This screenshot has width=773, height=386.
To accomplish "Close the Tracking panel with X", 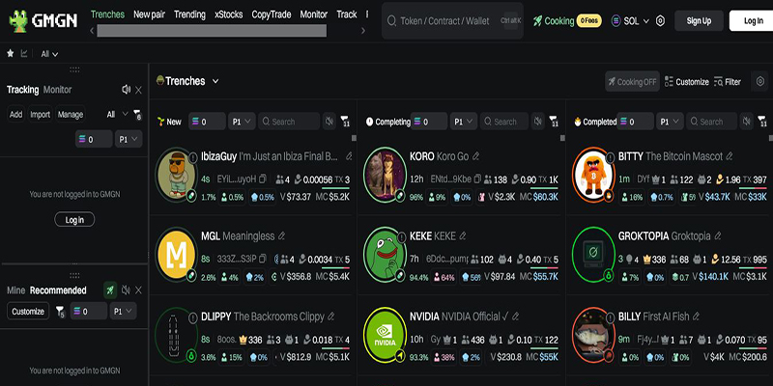I will tap(138, 90).
